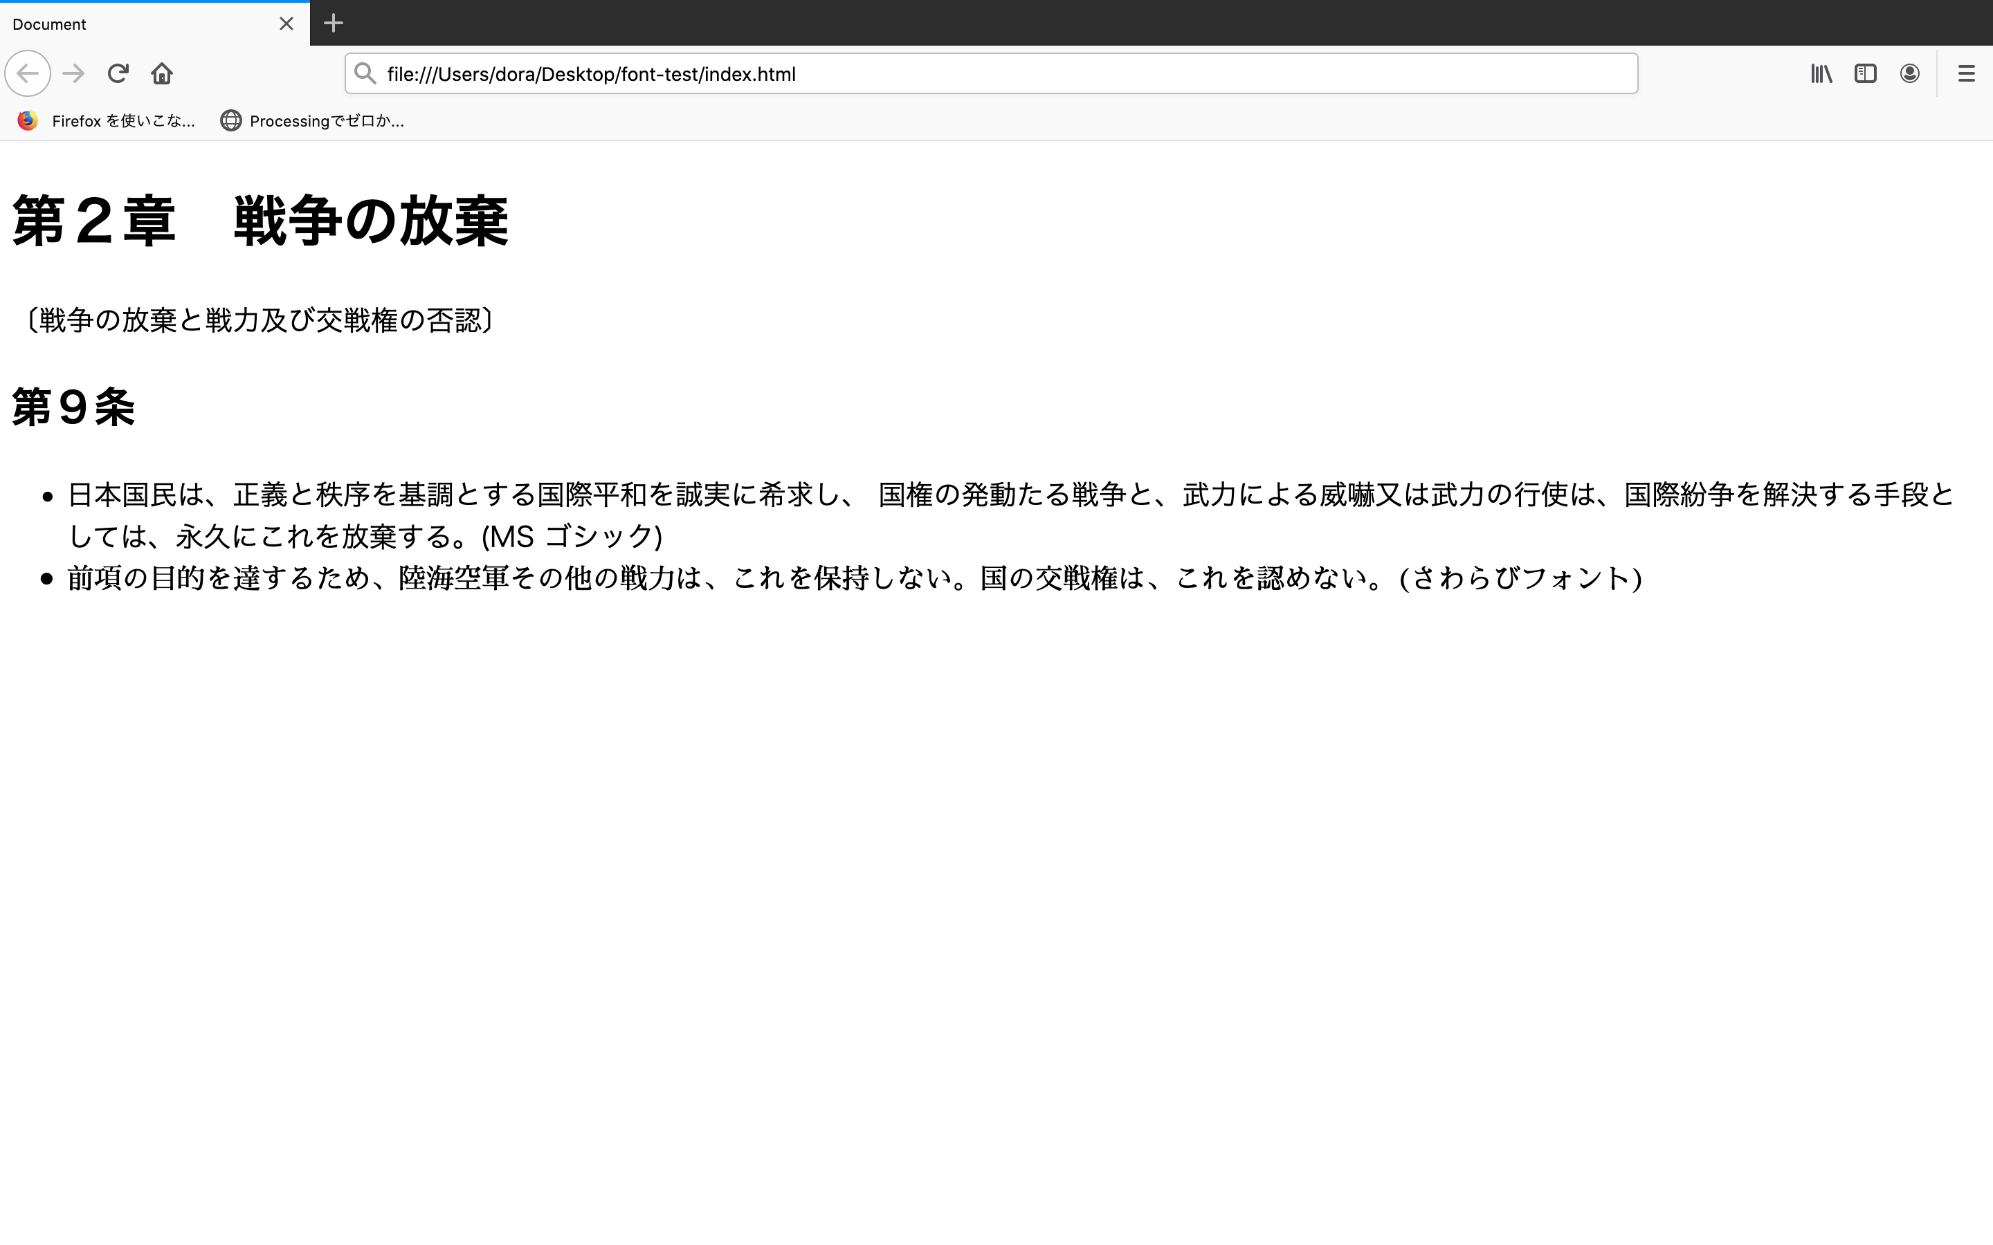The height and width of the screenshot is (1245, 1993).
Task: Toggle the browser sidebar
Action: pos(1864,73)
